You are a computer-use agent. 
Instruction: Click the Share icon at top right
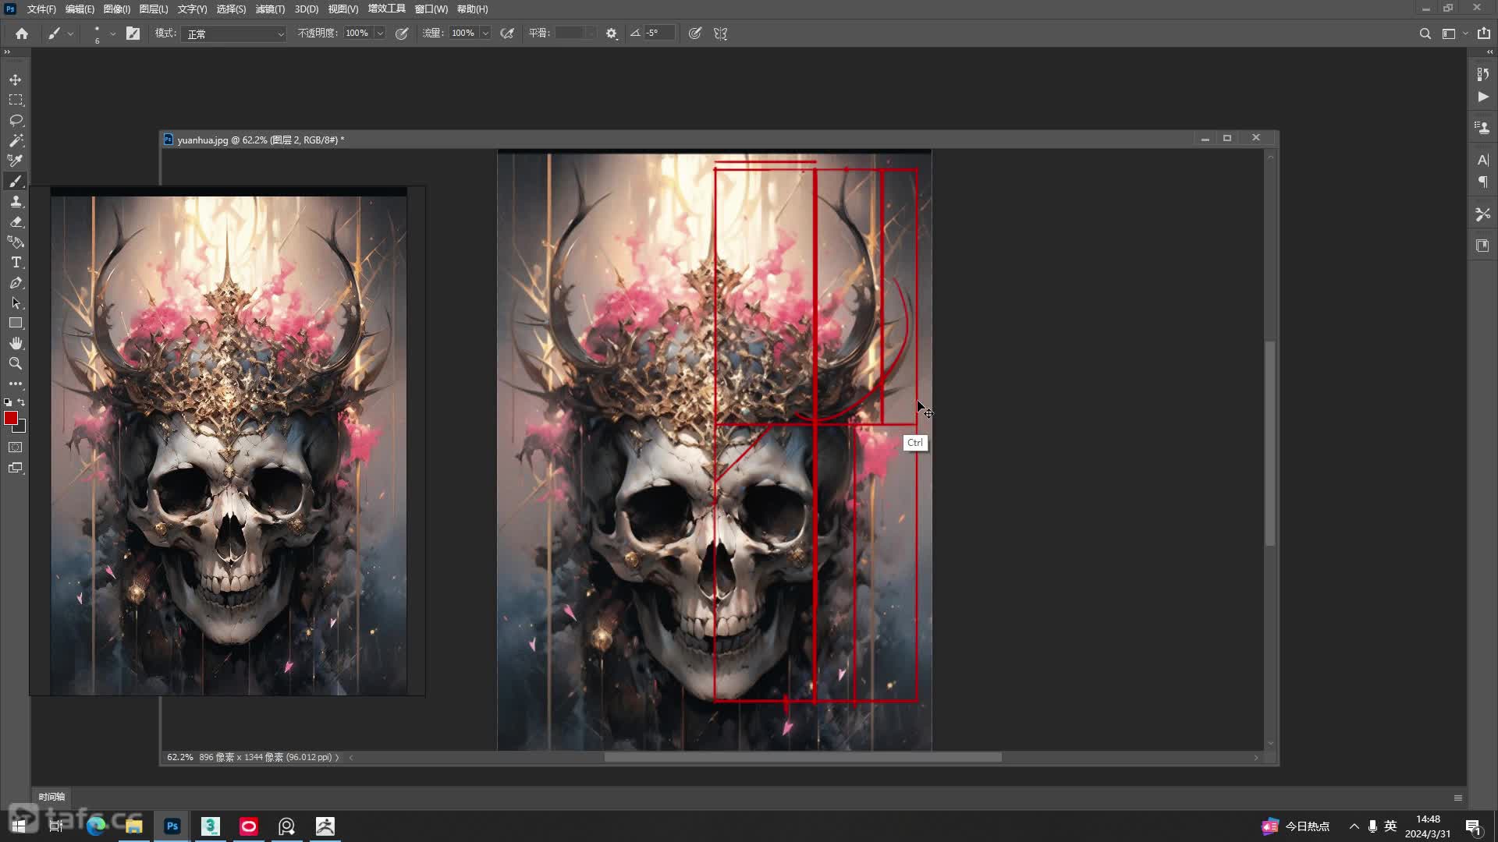pos(1483,34)
